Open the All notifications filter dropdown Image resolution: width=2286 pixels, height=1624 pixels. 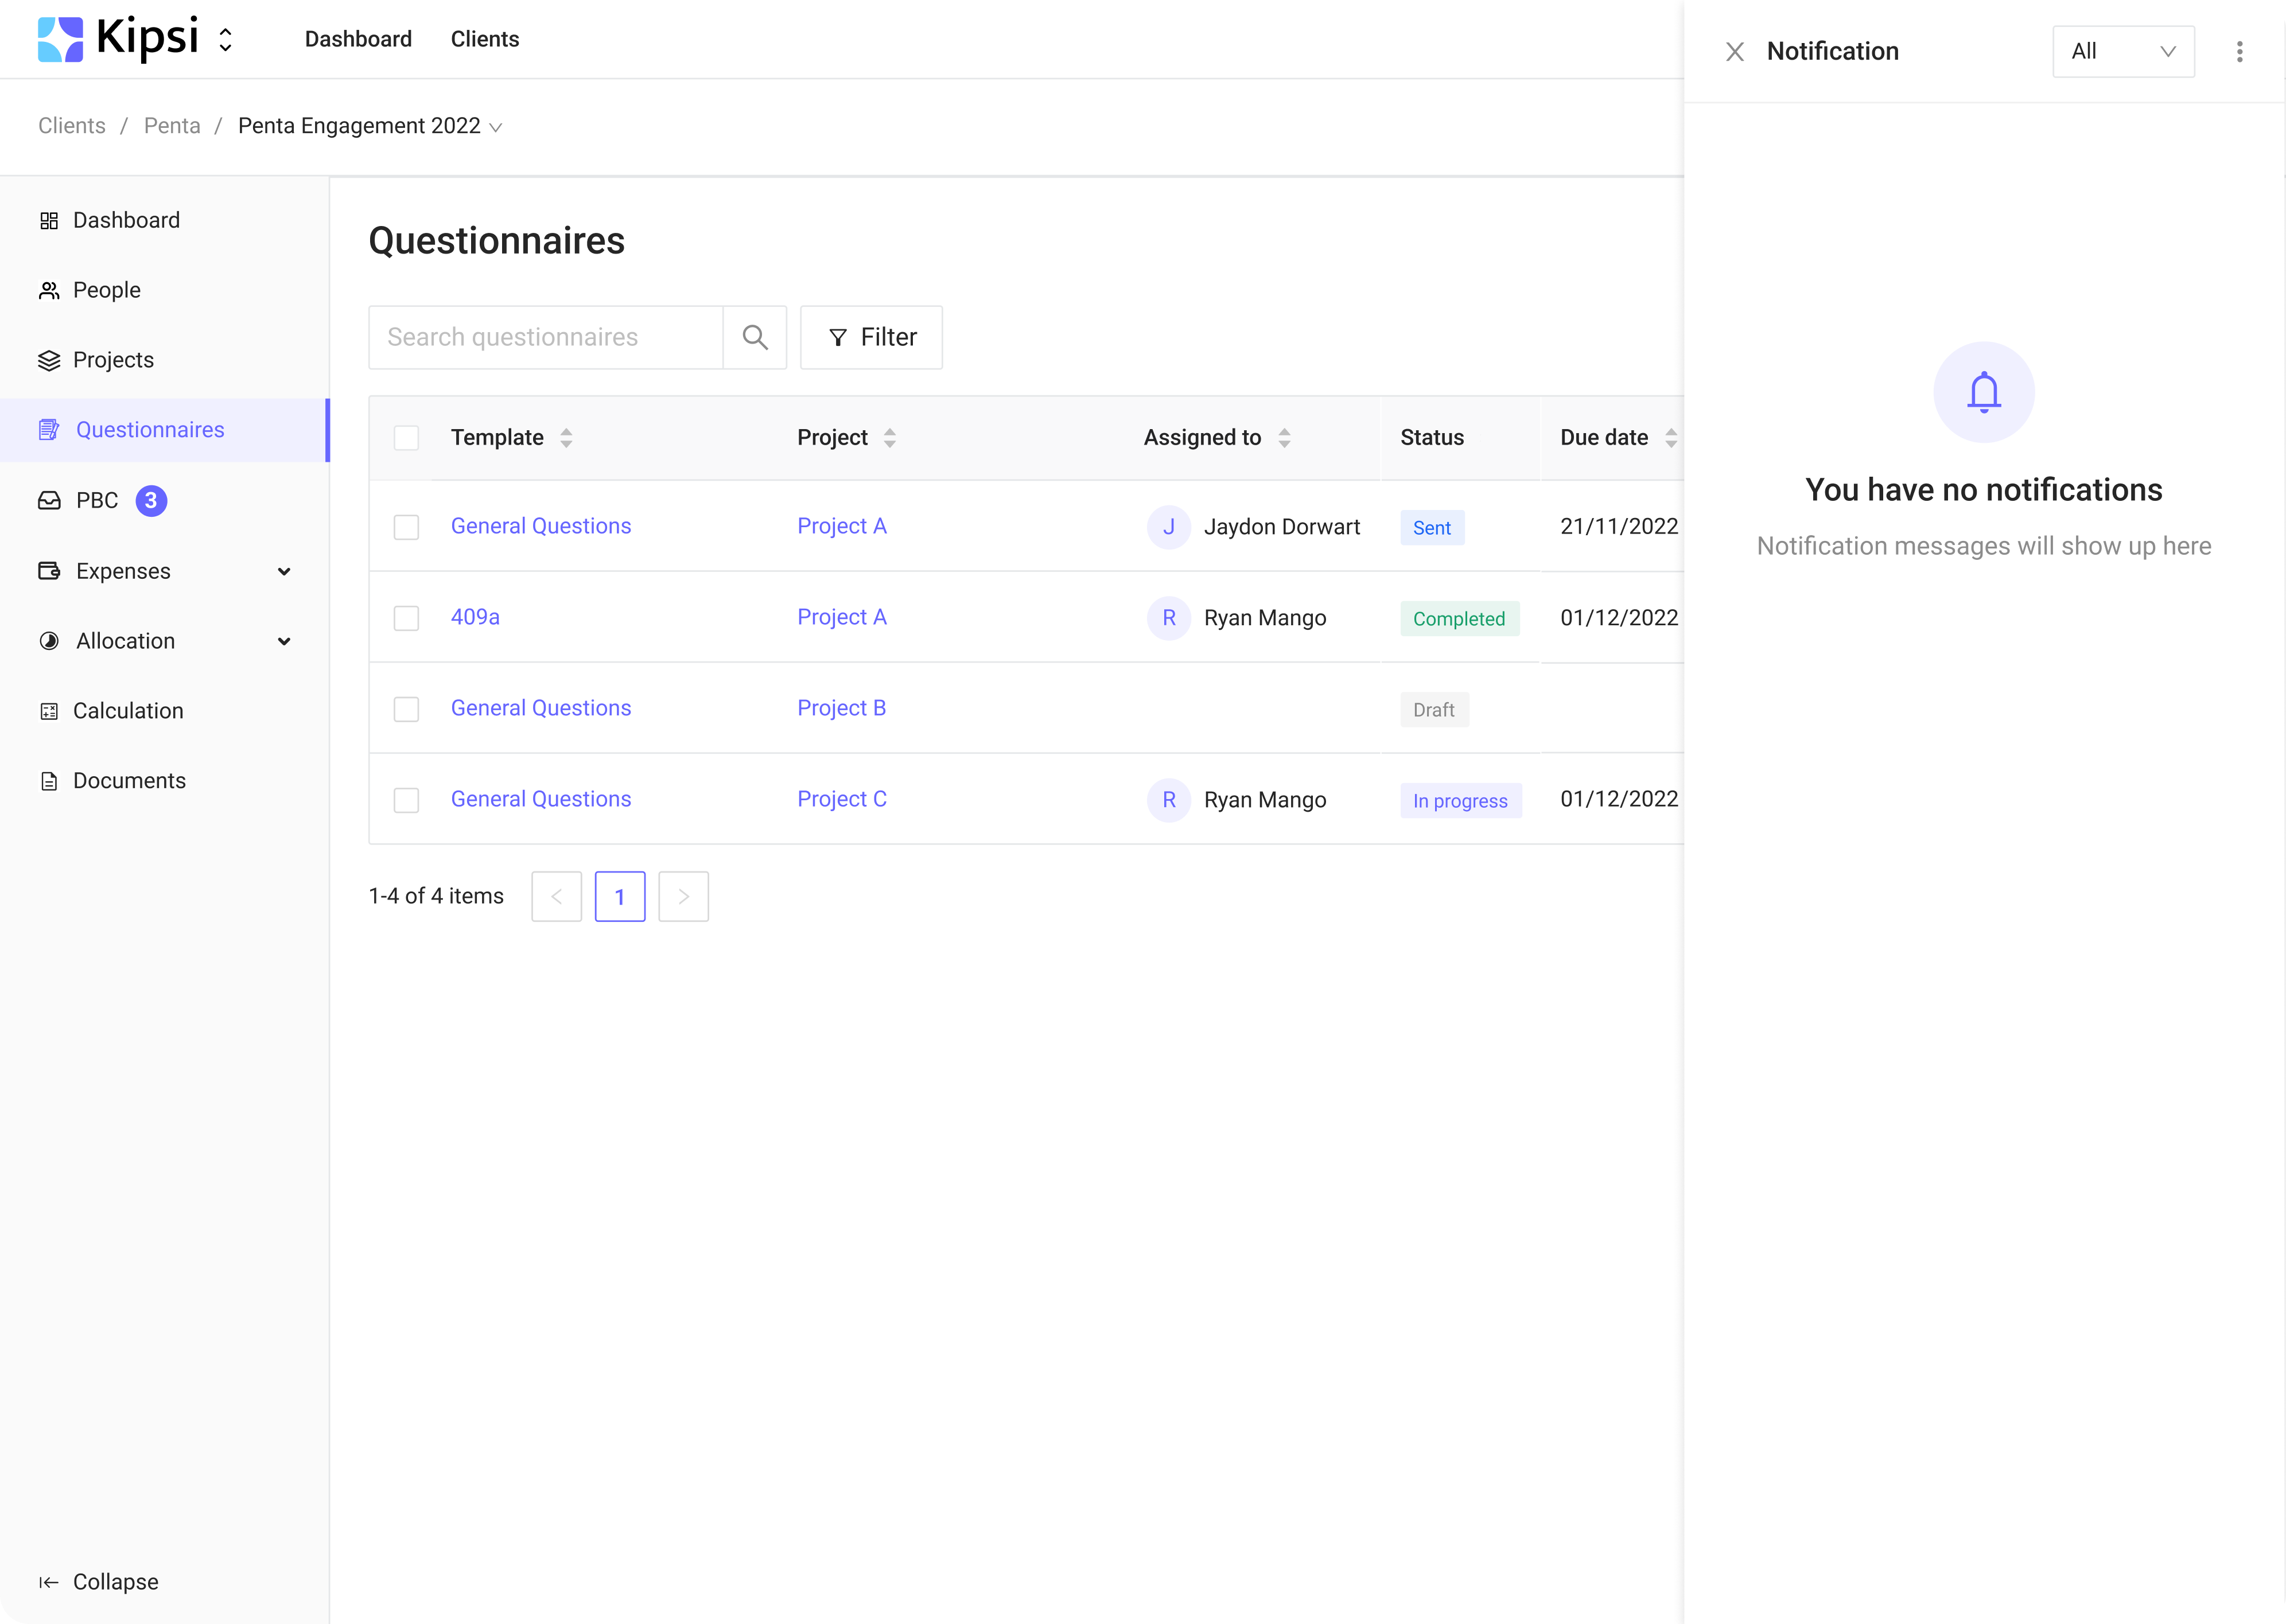pos(2123,51)
